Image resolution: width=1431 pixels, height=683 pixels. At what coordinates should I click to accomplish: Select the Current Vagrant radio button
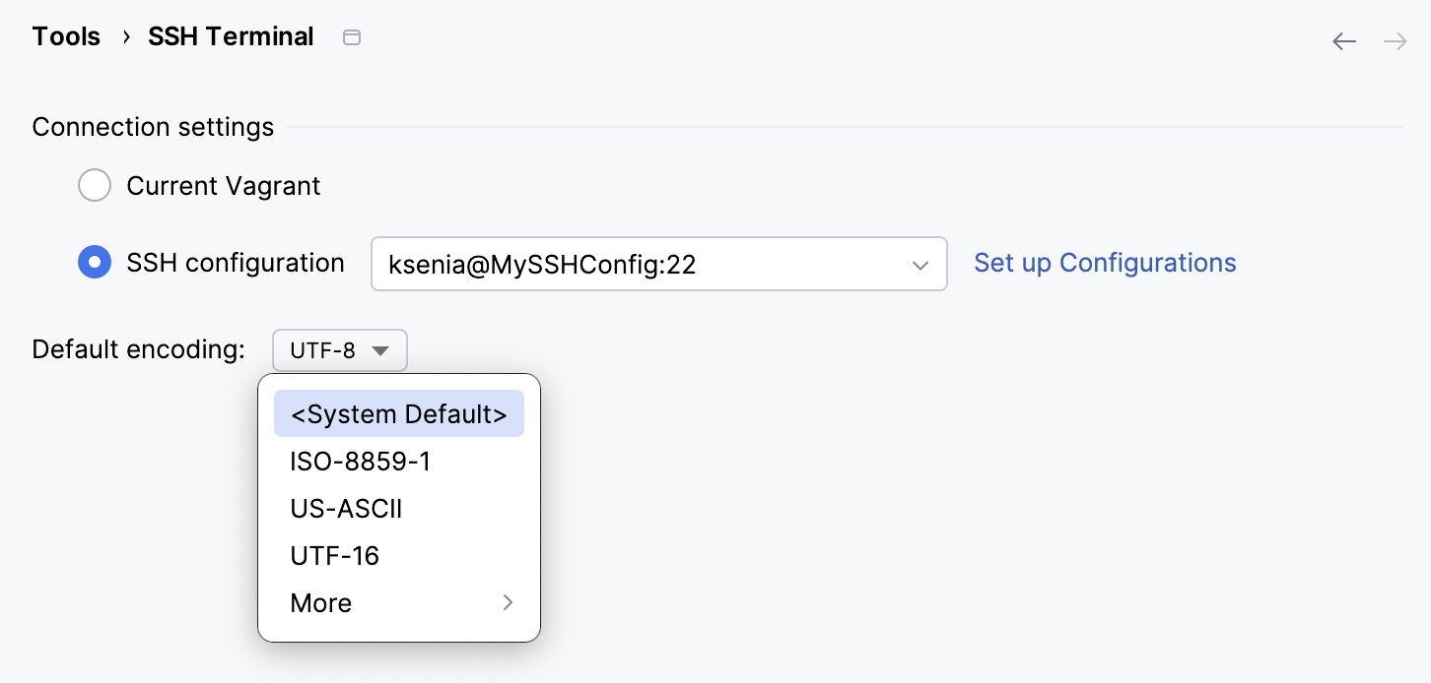[95, 185]
